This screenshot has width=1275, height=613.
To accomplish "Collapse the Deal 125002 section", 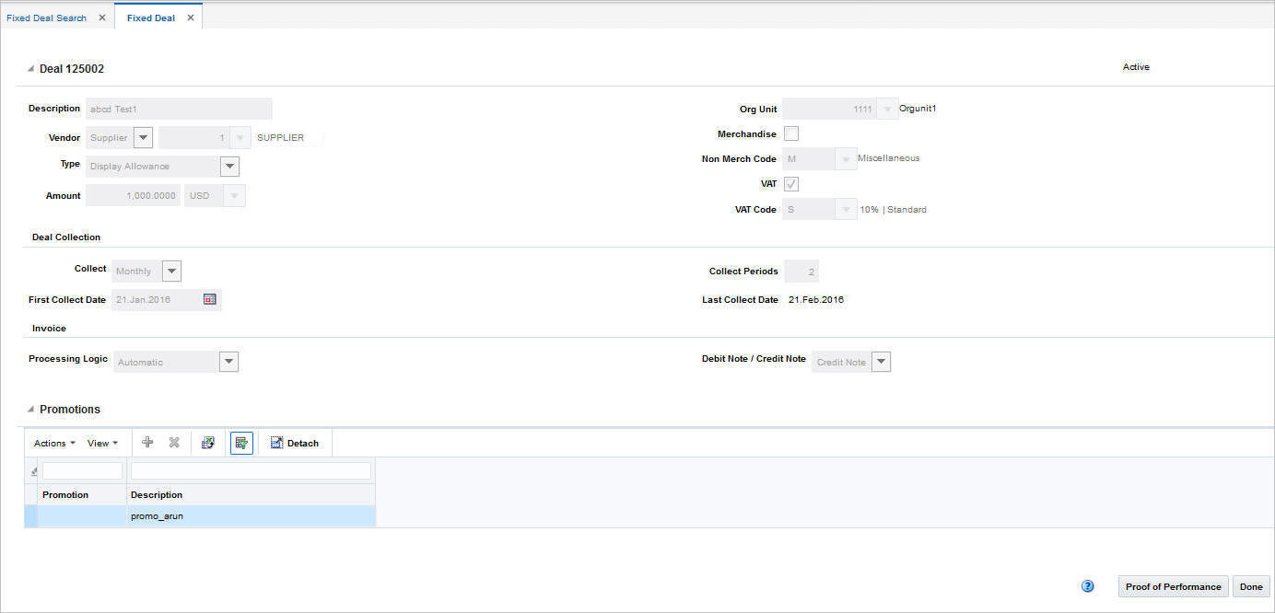I will tap(29, 68).
